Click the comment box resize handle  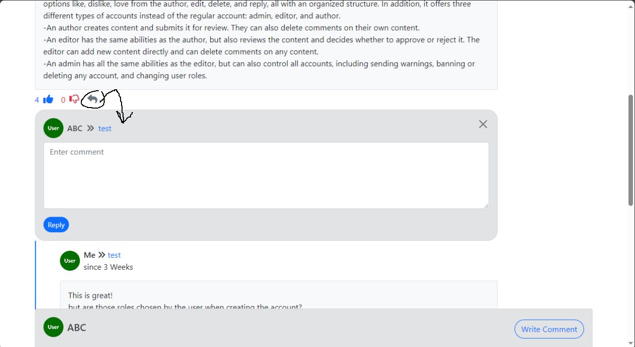(x=486, y=206)
